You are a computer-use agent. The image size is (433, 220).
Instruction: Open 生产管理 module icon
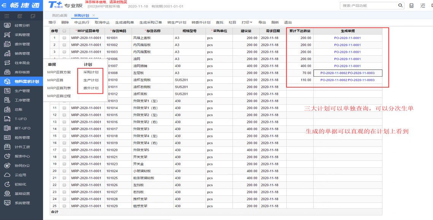click(8, 91)
